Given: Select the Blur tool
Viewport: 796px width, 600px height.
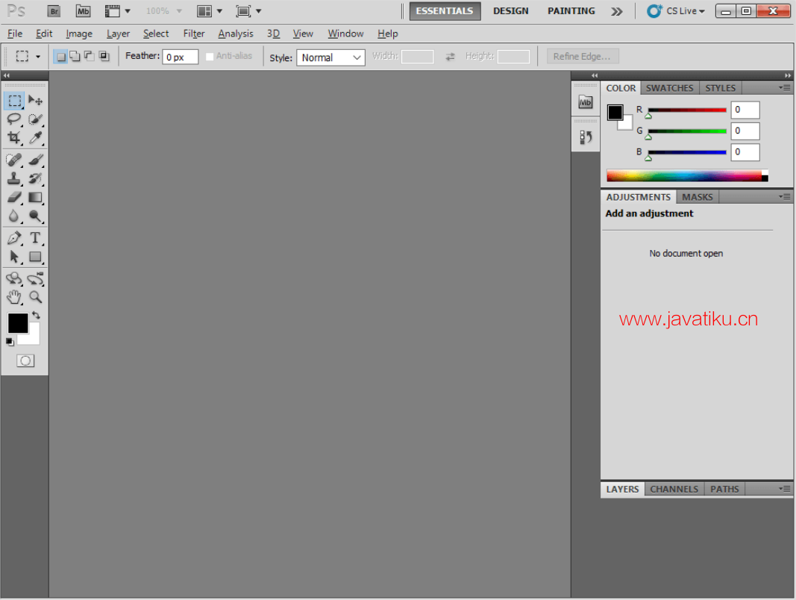Looking at the screenshot, I should click(x=14, y=216).
